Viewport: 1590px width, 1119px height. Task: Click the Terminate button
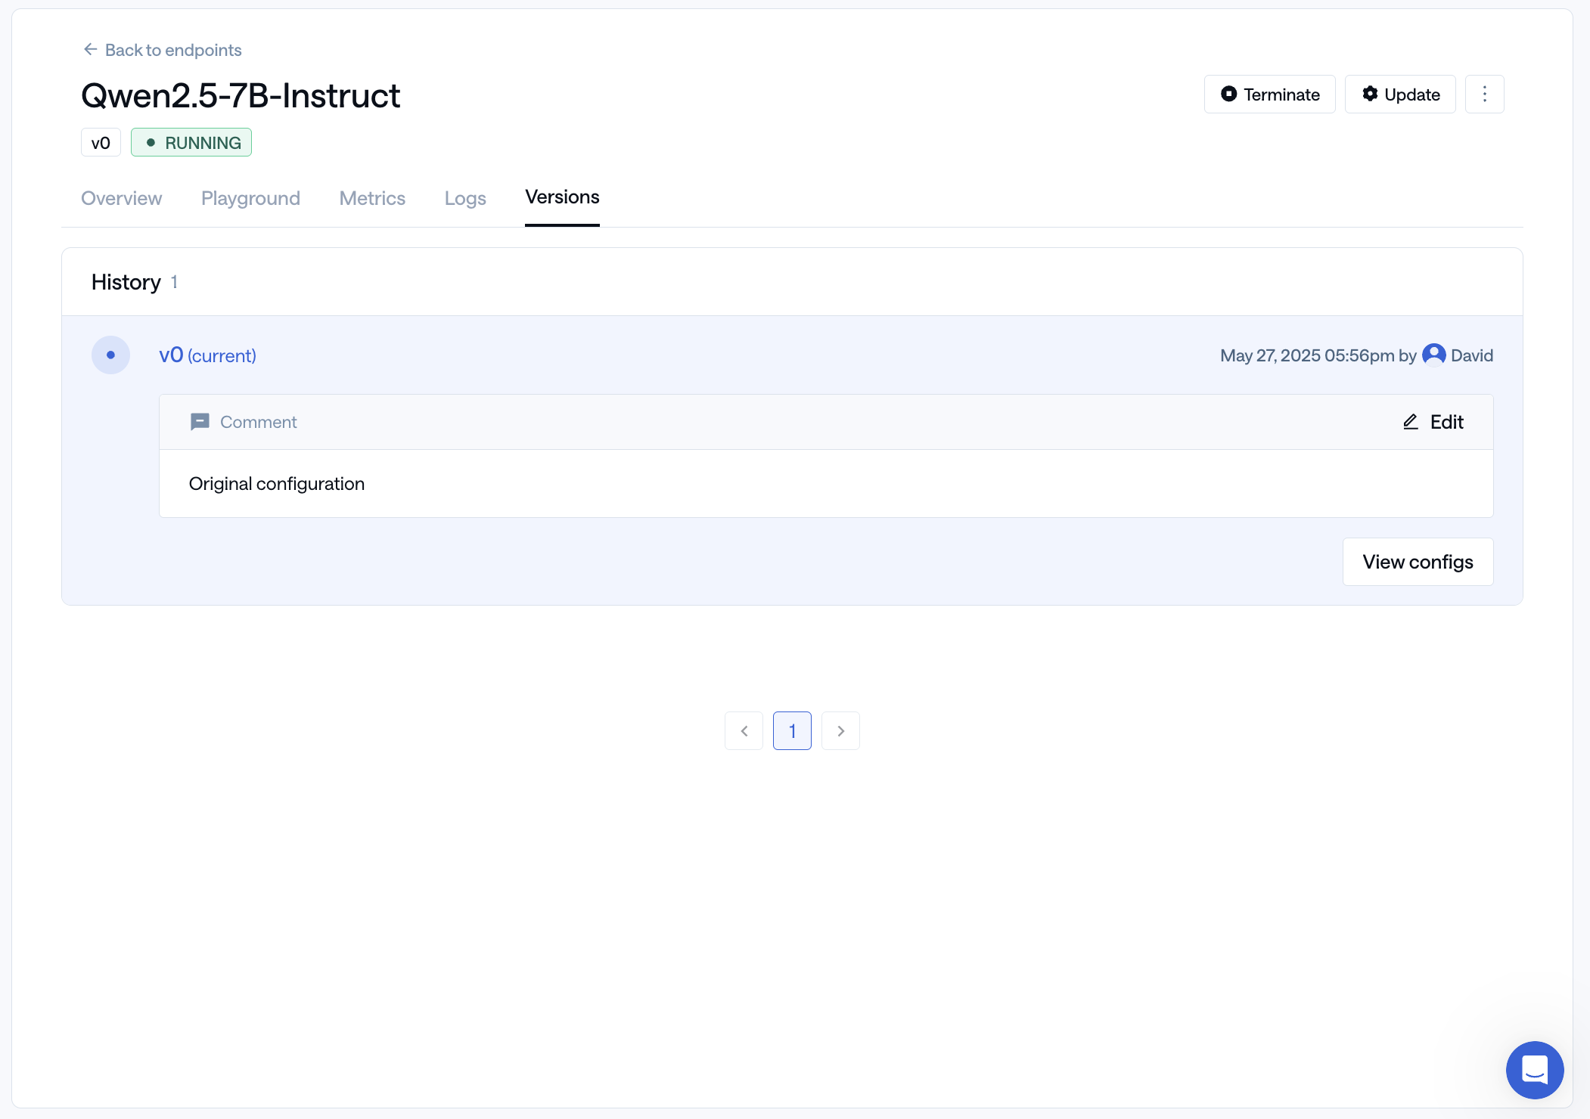[x=1269, y=94]
